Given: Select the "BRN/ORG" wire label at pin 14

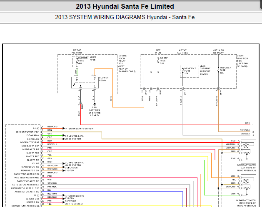Looking at the screenshot, I should click(52, 173).
